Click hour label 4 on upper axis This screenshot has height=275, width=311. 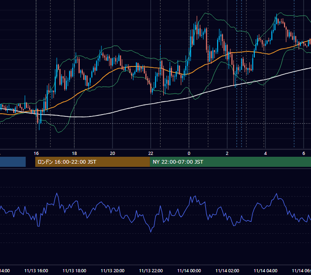pos(265,154)
